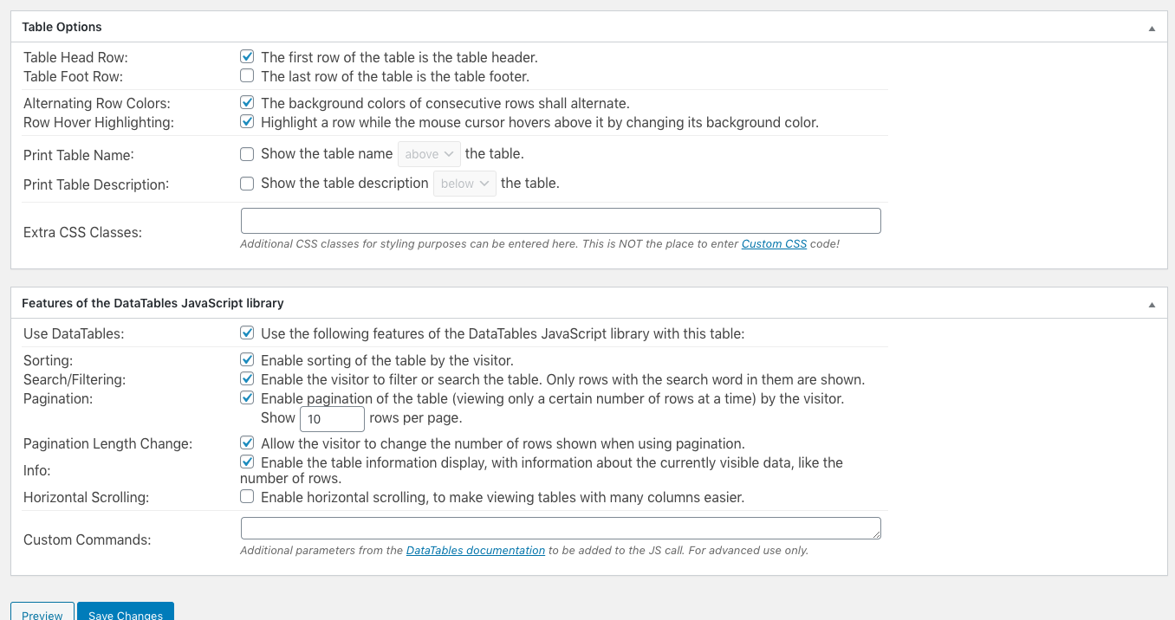Disable Alternating Row Colors
This screenshot has height=620, width=1175.
[x=247, y=101]
